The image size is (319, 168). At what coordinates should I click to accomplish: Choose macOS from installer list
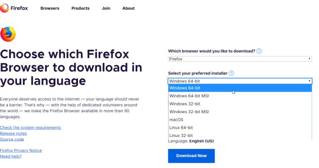click(240, 120)
